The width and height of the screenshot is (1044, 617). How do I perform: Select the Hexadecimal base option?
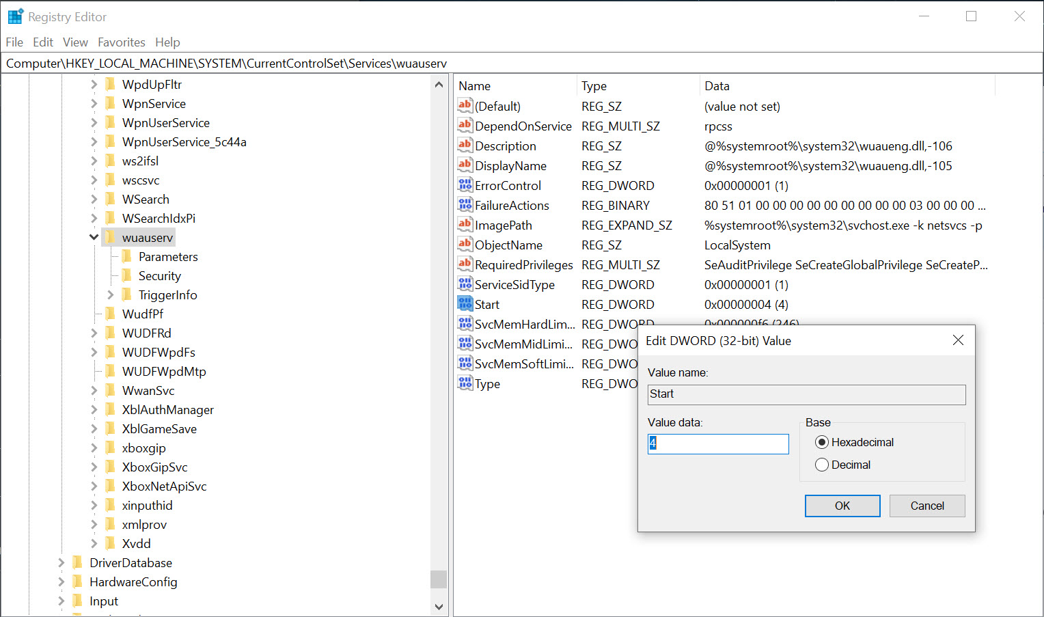(x=854, y=442)
